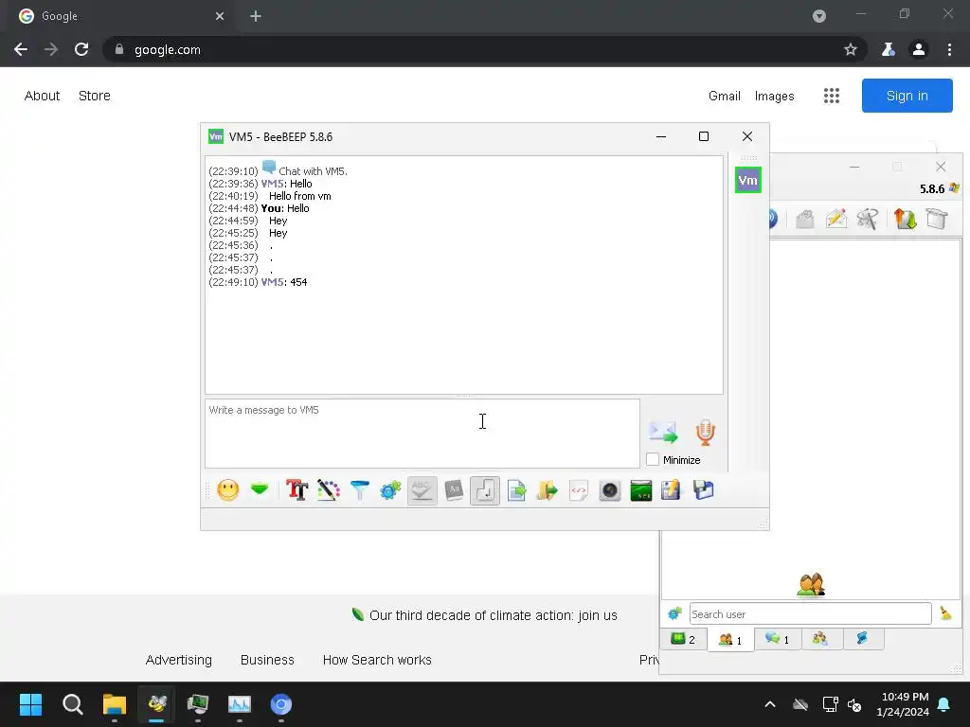Click the Sign in button

tap(907, 96)
